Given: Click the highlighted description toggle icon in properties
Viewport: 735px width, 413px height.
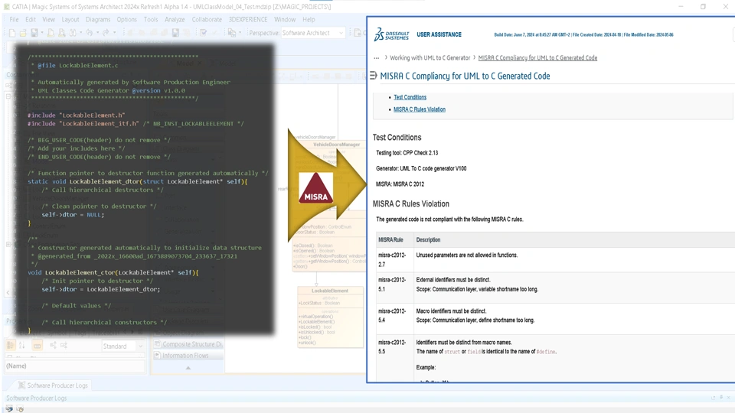Looking at the screenshot, I should (x=37, y=346).
